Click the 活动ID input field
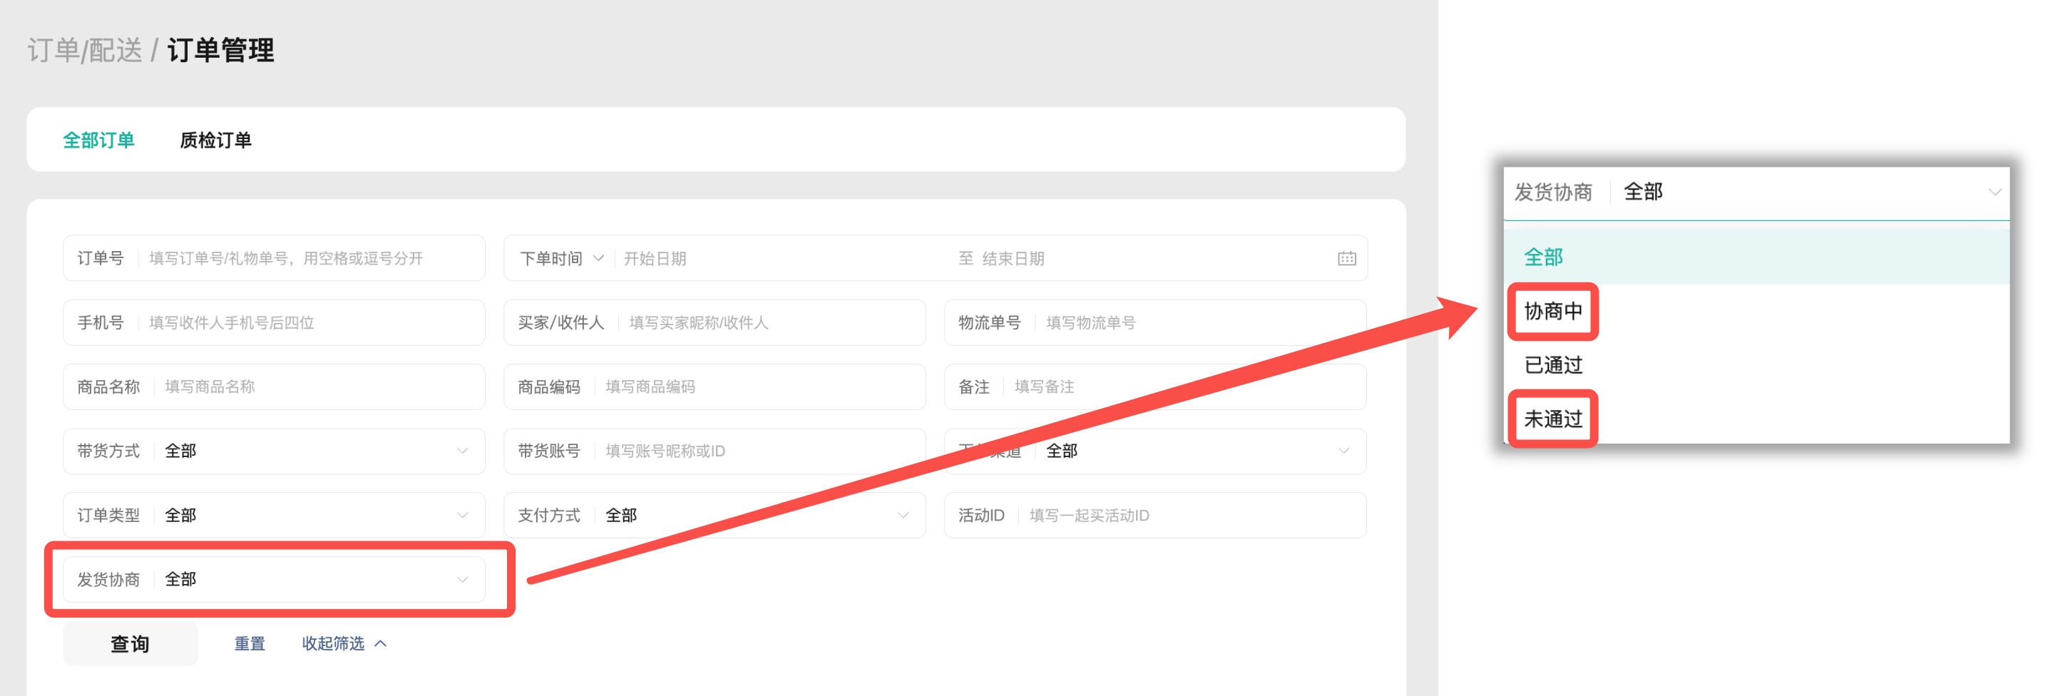The width and height of the screenshot is (2068, 696). [1188, 516]
